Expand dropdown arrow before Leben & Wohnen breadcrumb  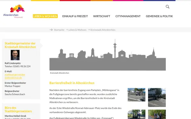(x=67, y=30)
